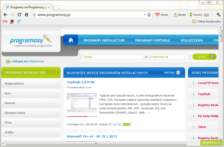Go to the site home icon tab
The width and height of the screenshot is (224, 147).
(71, 40)
